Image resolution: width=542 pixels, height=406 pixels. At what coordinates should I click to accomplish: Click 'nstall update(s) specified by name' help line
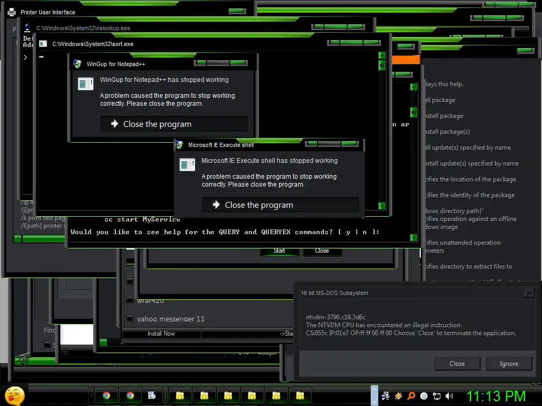[x=472, y=164]
